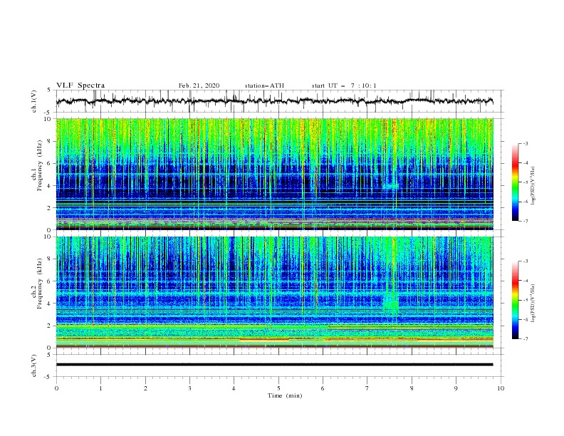Click the ch.1 spectrogram color scale bar
Screen dimensions: 564x436
(515, 182)
